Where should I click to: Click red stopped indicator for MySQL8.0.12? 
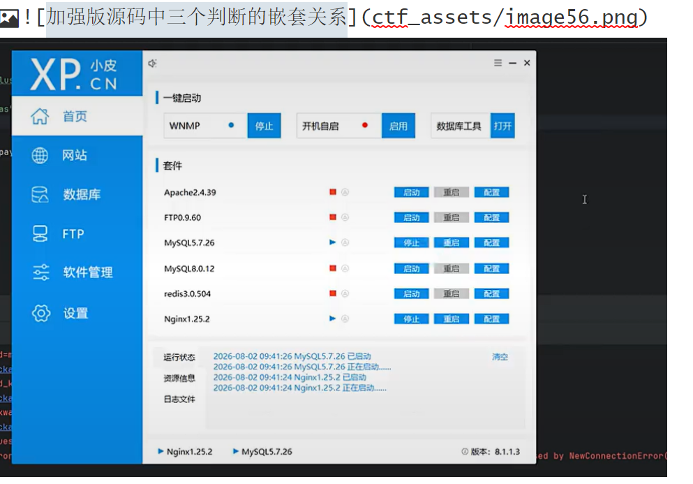[x=333, y=268]
